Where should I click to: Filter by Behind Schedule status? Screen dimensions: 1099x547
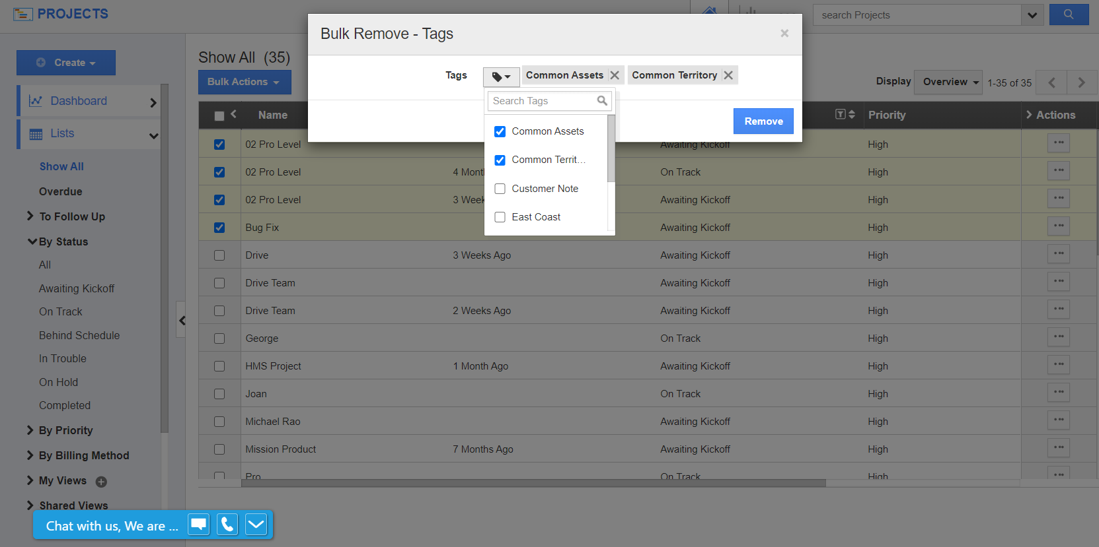point(79,335)
